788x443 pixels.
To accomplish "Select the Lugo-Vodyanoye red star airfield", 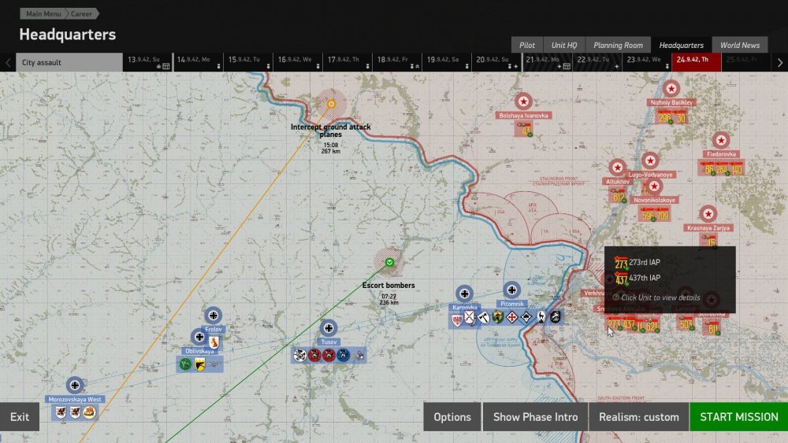I will (x=650, y=161).
